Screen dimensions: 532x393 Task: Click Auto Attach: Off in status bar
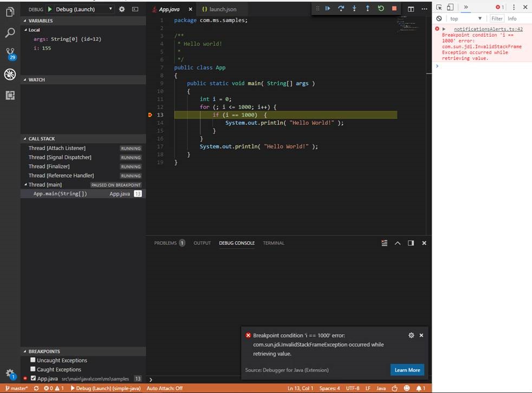click(x=165, y=388)
